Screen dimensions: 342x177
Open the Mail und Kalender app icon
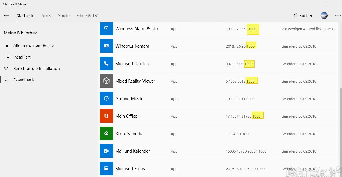tap(106, 151)
